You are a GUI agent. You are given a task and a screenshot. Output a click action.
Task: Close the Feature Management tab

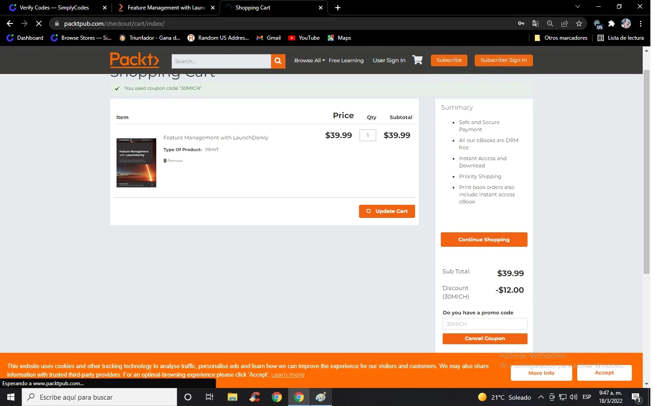(x=213, y=8)
